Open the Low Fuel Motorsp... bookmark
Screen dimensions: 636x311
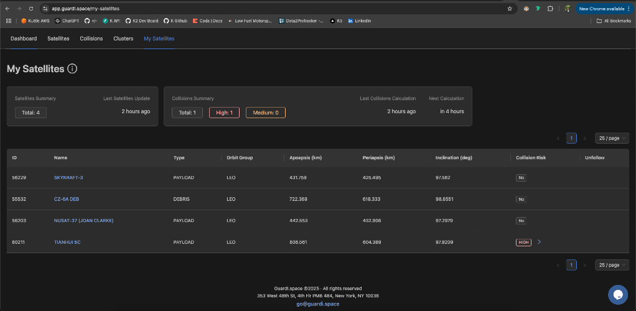[x=250, y=21]
